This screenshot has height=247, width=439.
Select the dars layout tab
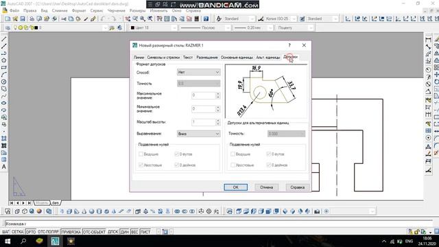pos(56,203)
